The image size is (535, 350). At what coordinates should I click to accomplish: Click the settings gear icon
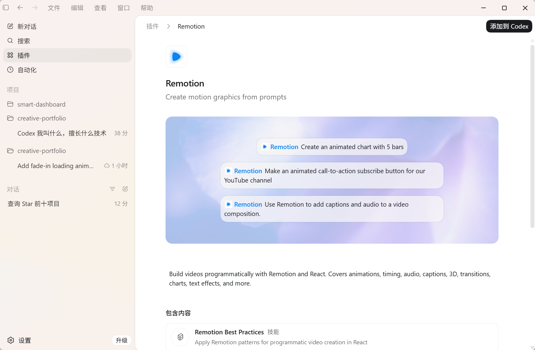(x=11, y=340)
